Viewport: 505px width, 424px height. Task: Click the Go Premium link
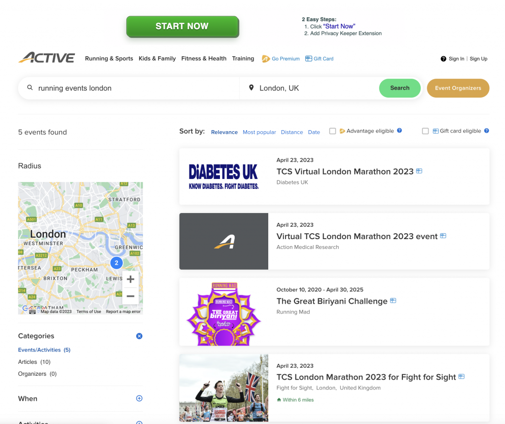click(x=286, y=59)
